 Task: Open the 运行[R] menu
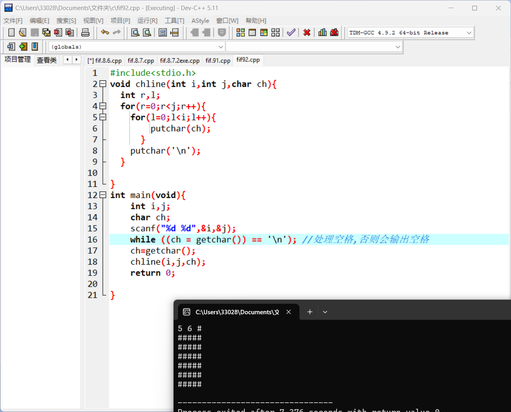tap(147, 21)
